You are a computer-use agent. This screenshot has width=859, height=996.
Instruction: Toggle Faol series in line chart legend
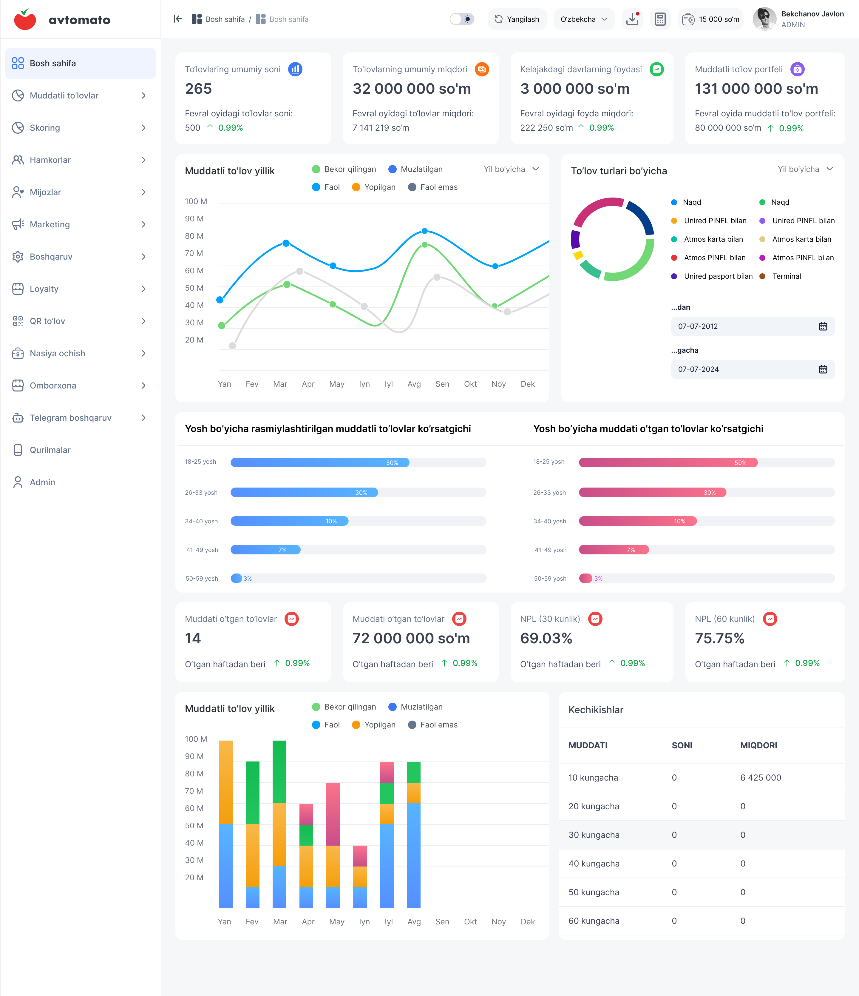326,187
